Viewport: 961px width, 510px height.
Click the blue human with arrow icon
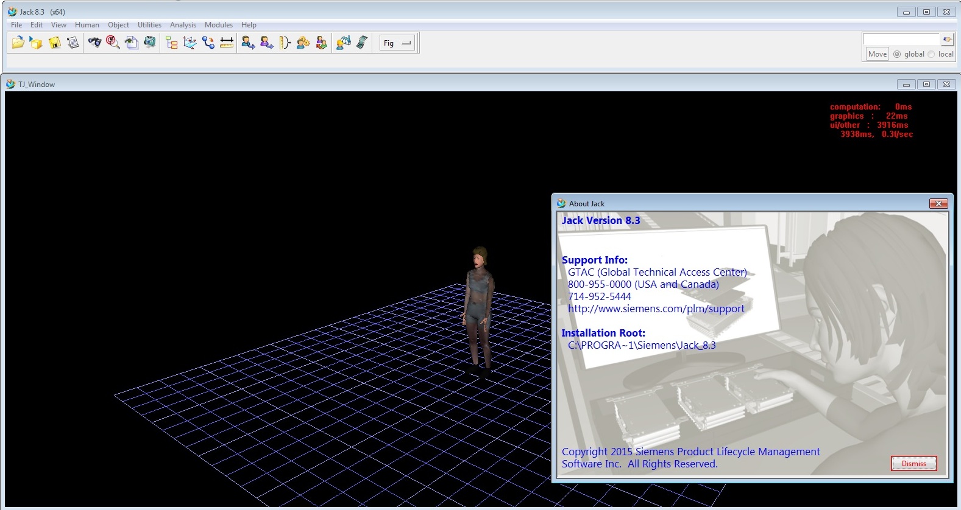(248, 43)
